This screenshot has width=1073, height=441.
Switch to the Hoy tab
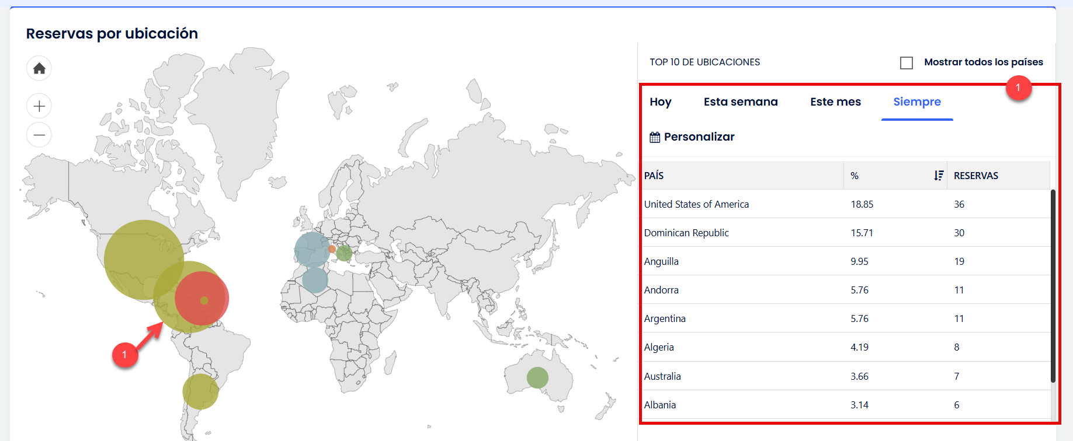(661, 102)
